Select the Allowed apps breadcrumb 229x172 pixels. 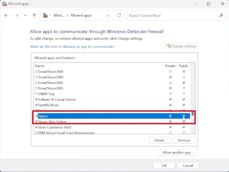[81, 15]
